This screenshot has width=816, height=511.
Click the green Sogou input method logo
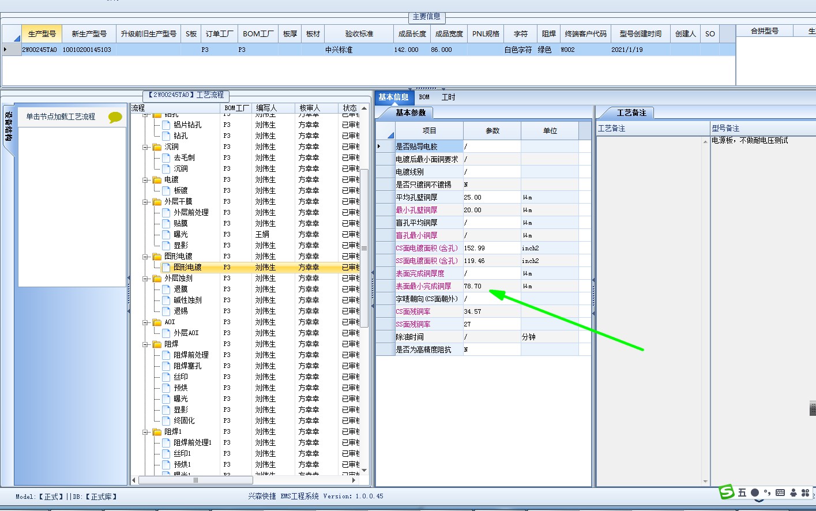tap(727, 492)
